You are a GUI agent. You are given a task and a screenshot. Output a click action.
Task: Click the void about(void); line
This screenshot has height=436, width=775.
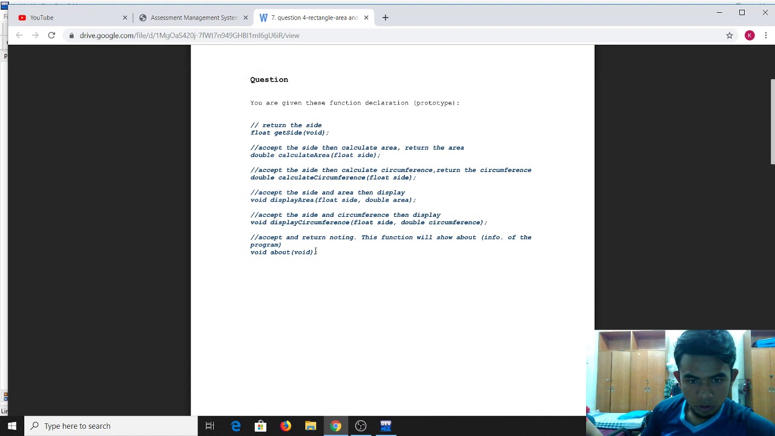click(283, 252)
